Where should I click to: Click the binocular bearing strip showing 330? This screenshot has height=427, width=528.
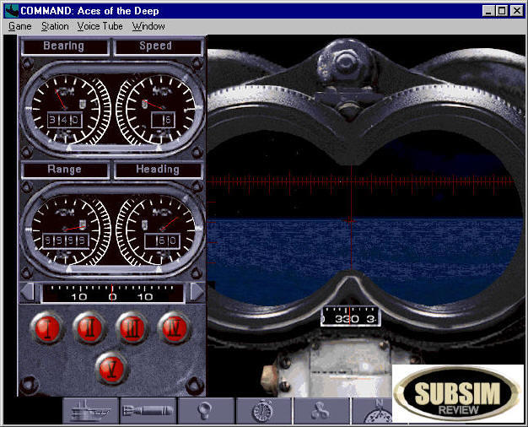coord(351,316)
